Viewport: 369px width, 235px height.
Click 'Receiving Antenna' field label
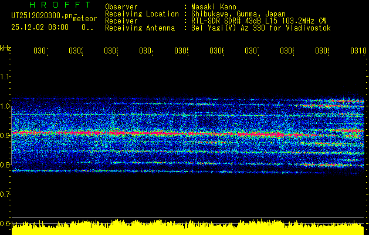click(x=140, y=28)
